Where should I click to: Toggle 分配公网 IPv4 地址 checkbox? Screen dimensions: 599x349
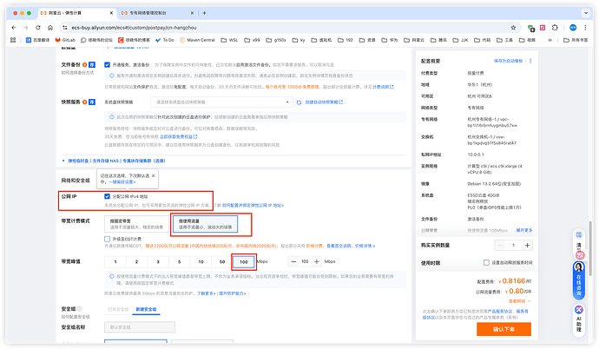coord(108,196)
